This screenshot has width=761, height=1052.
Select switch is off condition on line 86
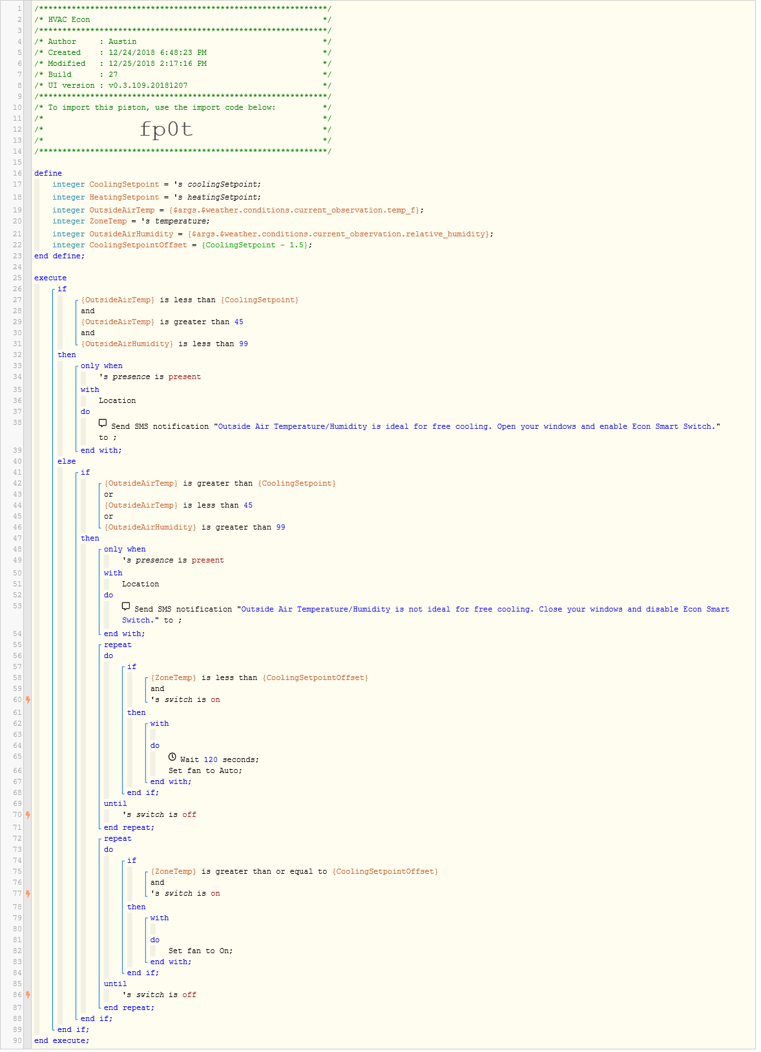pos(160,995)
